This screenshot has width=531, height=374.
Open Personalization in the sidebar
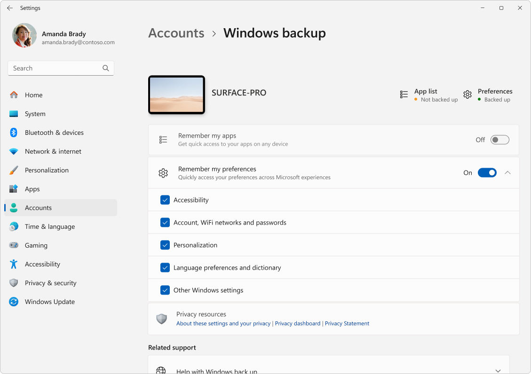point(47,170)
